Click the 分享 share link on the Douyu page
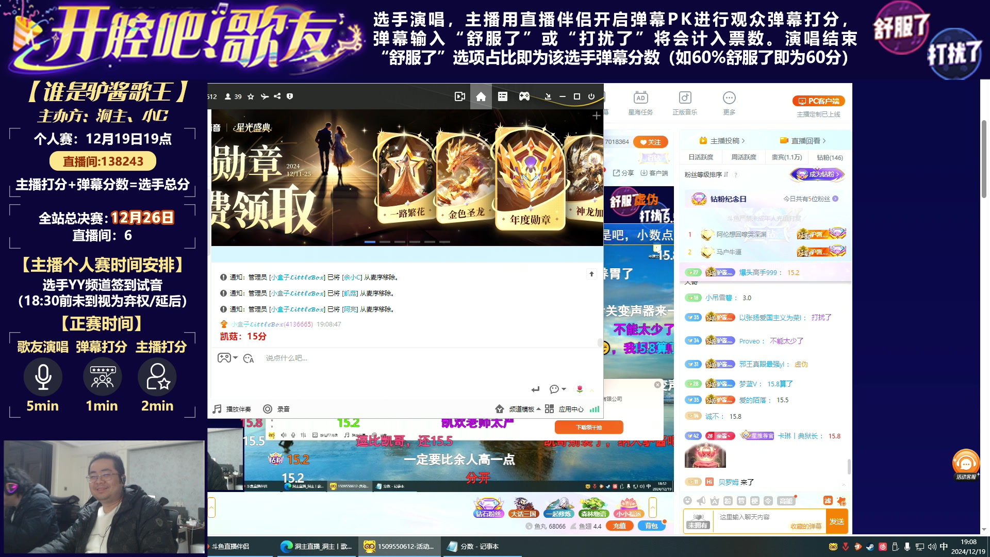Image resolution: width=990 pixels, height=557 pixels. click(623, 173)
